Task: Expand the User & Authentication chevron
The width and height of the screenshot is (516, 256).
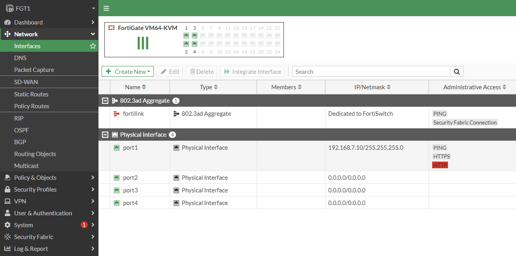Action: (x=93, y=213)
